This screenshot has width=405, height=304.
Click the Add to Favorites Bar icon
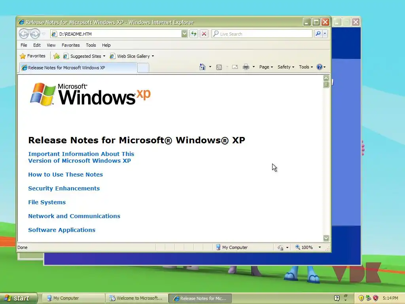[56, 56]
